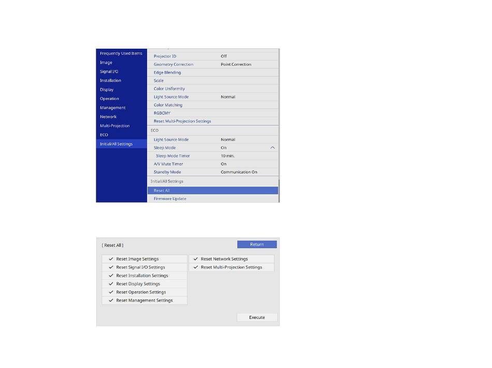Select the Image menu category
Image resolution: width=492 pixels, height=368 pixels.
tap(121, 63)
